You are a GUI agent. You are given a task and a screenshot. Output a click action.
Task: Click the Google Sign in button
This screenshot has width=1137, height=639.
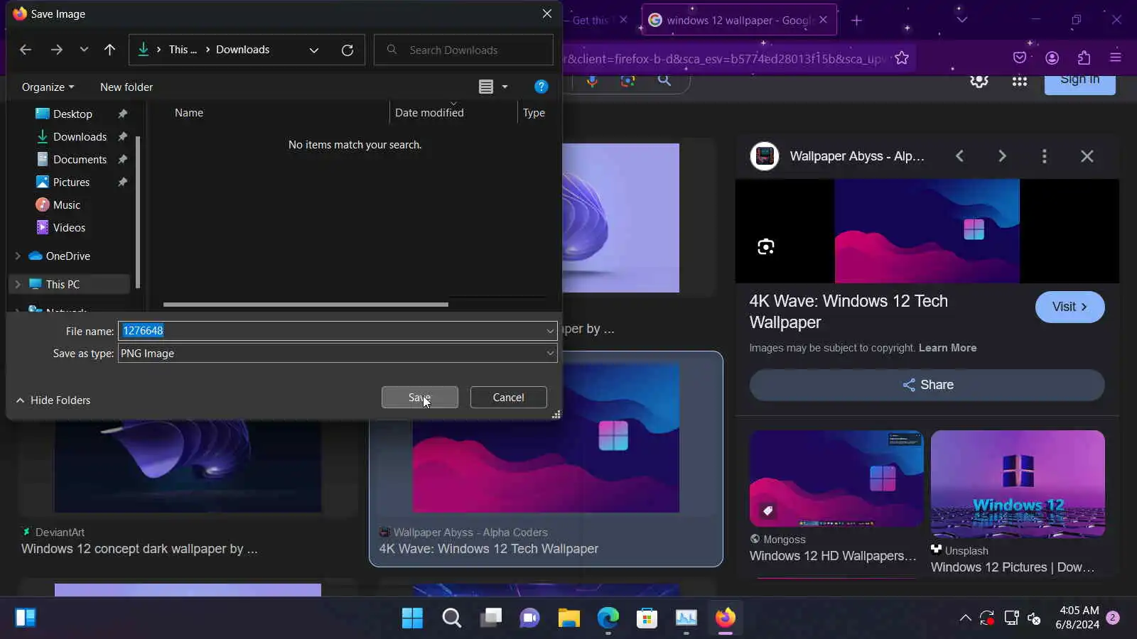[x=1080, y=83]
